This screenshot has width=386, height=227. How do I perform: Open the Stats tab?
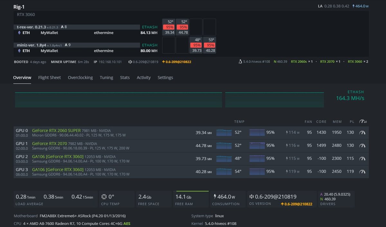[125, 77]
